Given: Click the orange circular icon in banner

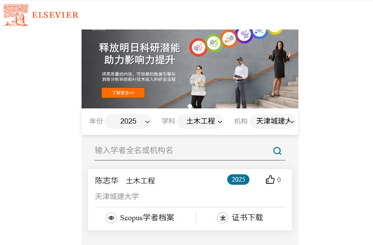Looking at the screenshot, I should click(229, 39).
